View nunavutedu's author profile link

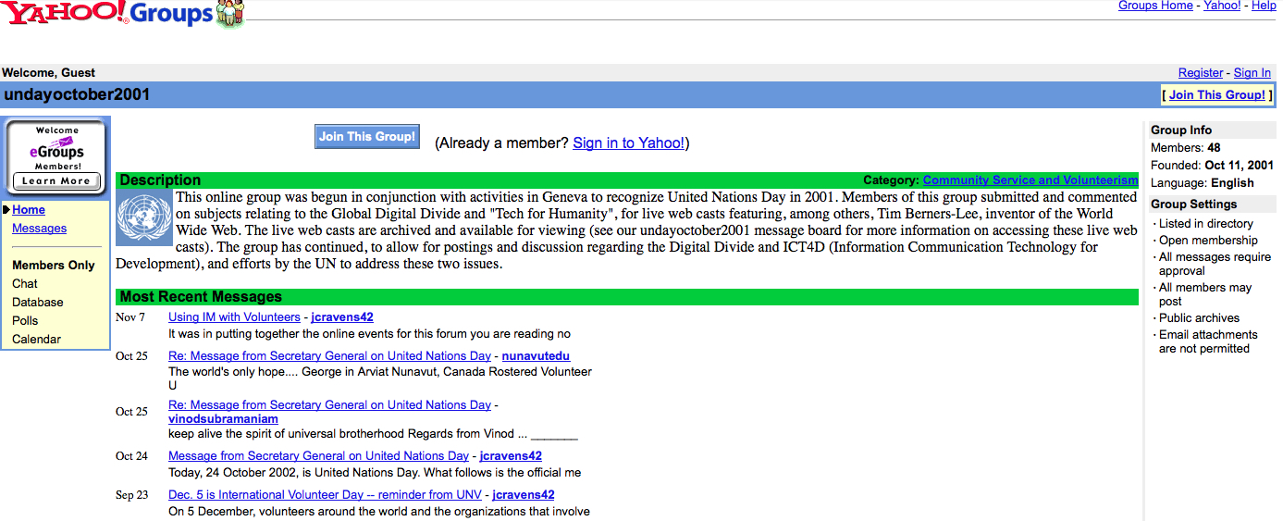536,356
